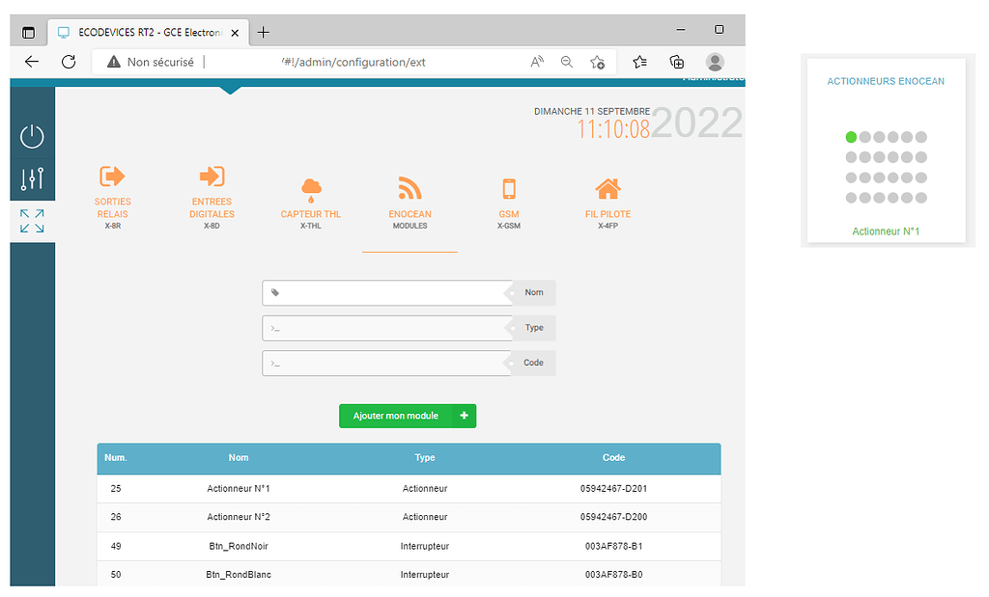989x597 pixels.
Task: Open the Sorties Relais X-8R section
Action: [112, 178]
